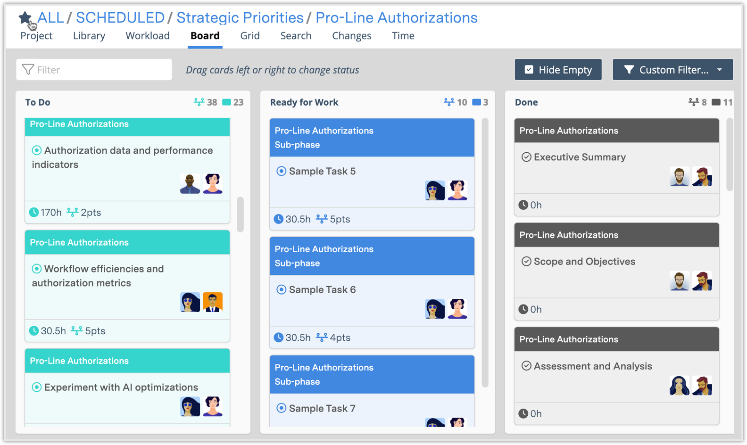Viewport: 747px width, 445px height.
Task: Click into the Filter text field
Action: [x=102, y=70]
